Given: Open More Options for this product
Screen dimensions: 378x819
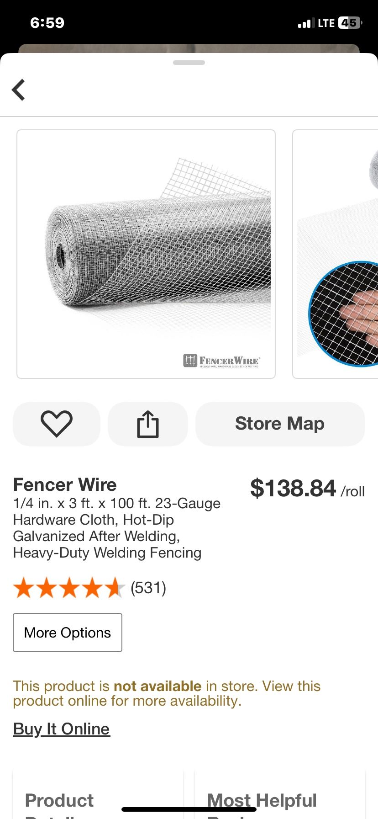Looking at the screenshot, I should (x=68, y=633).
